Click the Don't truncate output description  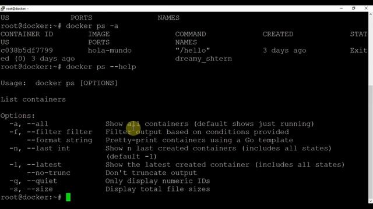(x=152, y=173)
